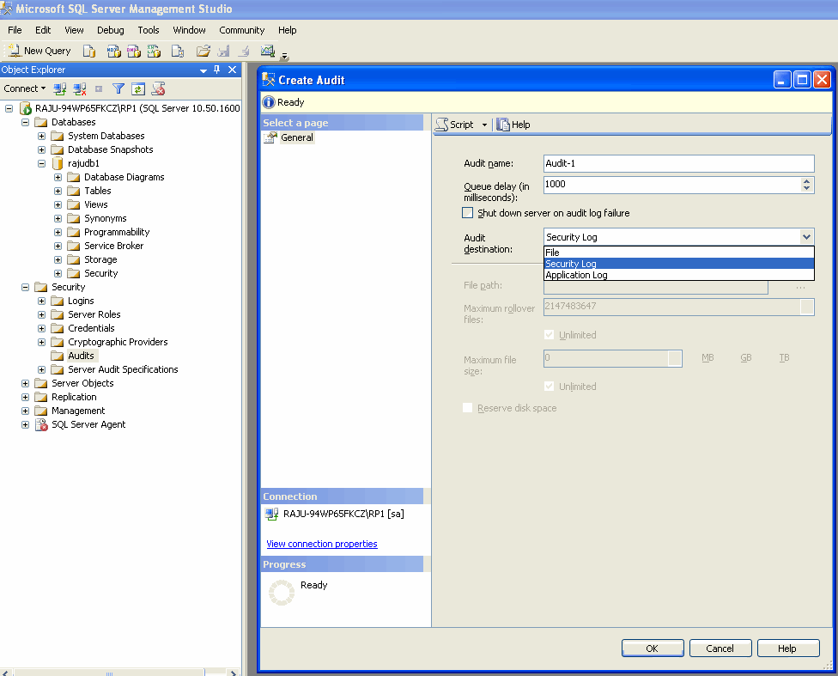Click the Save toolbar icon
Screen dimensions: 838x676
pos(224,51)
